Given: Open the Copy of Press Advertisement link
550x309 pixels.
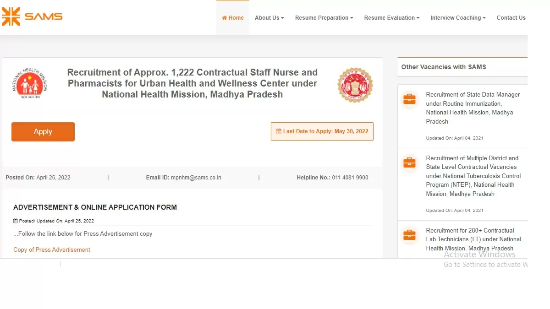Looking at the screenshot, I should click(52, 250).
